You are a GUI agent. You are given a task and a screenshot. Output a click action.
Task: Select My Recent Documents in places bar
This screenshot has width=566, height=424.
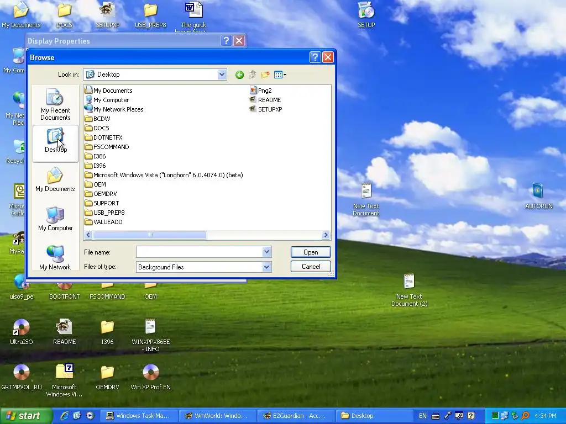(x=55, y=104)
